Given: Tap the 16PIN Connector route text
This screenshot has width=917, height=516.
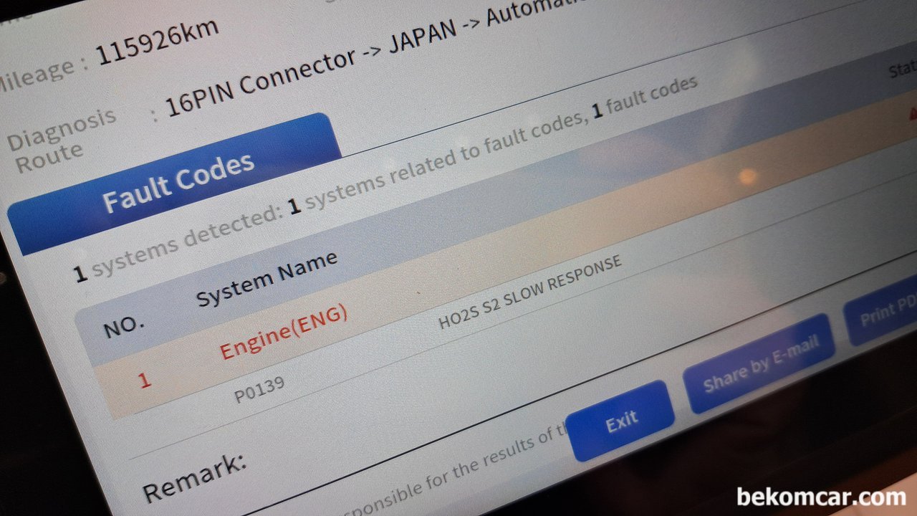Looking at the screenshot, I should click(261, 81).
